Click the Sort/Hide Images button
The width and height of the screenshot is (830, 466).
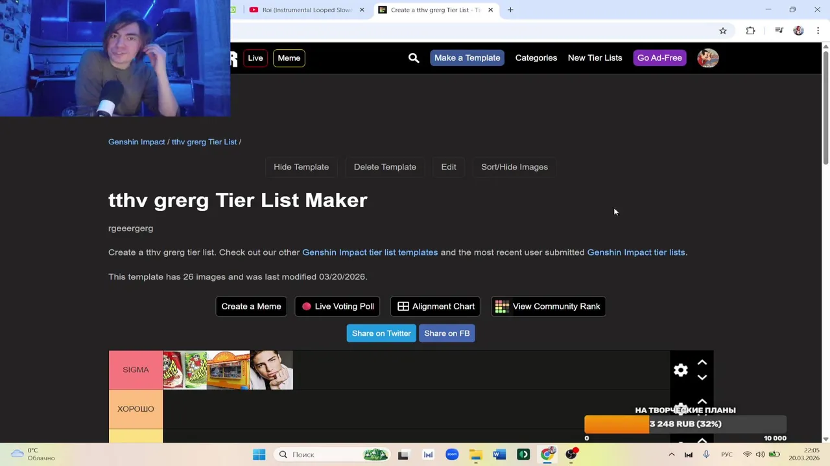[x=514, y=167]
